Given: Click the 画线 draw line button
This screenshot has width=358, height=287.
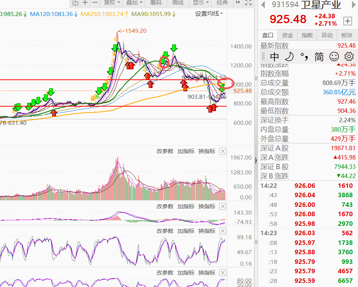Looking at the screenshot, I should tap(178, 3).
